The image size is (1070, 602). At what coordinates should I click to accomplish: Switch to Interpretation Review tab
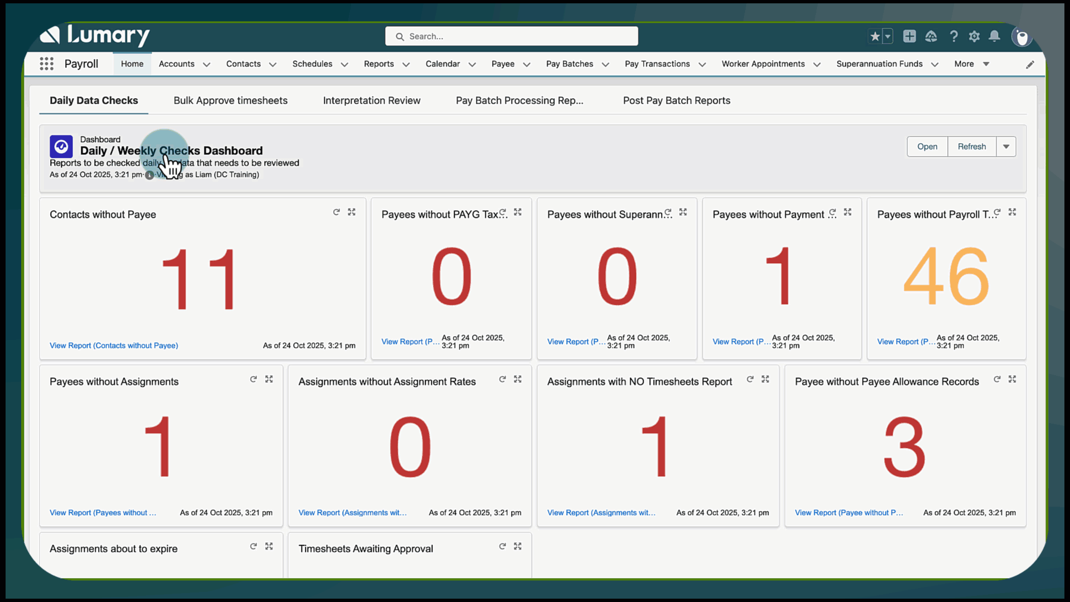(x=372, y=101)
